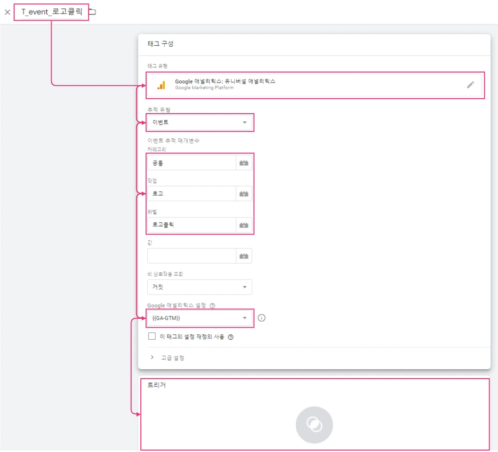
Task: Click the pencil edit icon for tag type
Action: [x=470, y=85]
